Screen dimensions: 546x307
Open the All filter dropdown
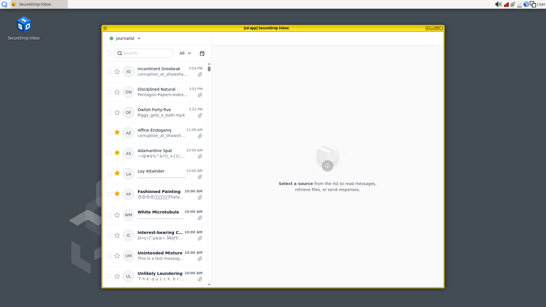[x=185, y=53]
